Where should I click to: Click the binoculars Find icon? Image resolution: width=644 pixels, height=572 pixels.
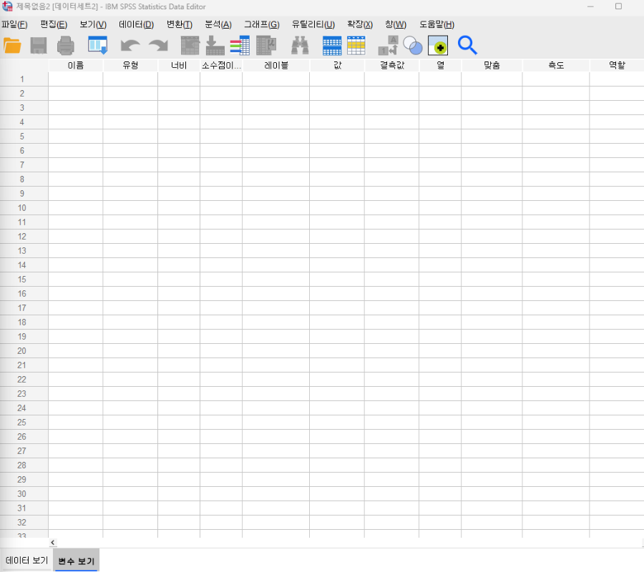tap(300, 46)
